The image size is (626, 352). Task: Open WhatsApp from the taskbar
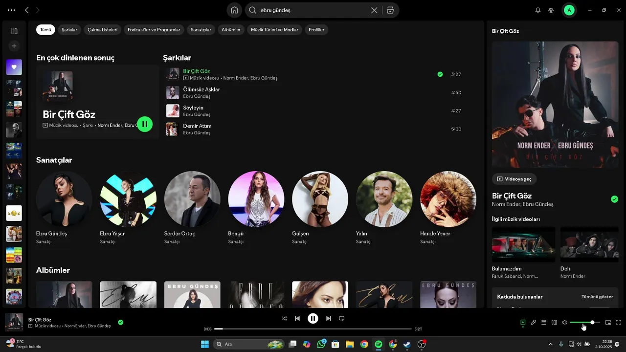[x=321, y=344]
